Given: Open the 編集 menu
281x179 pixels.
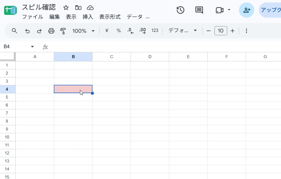Looking at the screenshot, I should click(x=54, y=17).
